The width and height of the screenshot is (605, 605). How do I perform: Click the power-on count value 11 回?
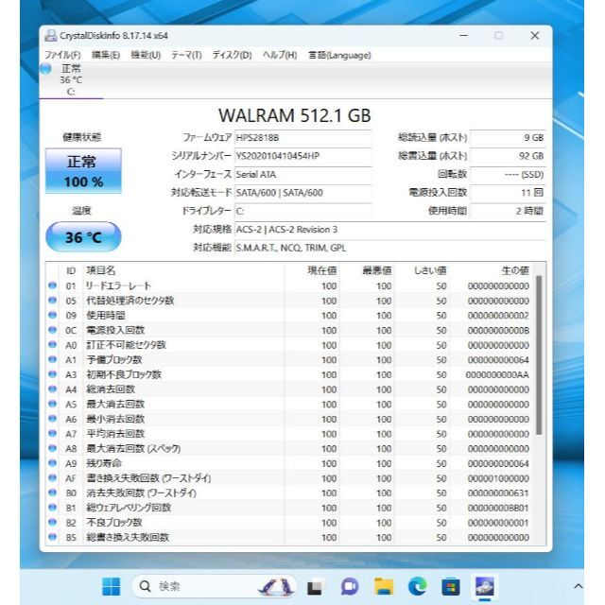click(508, 193)
